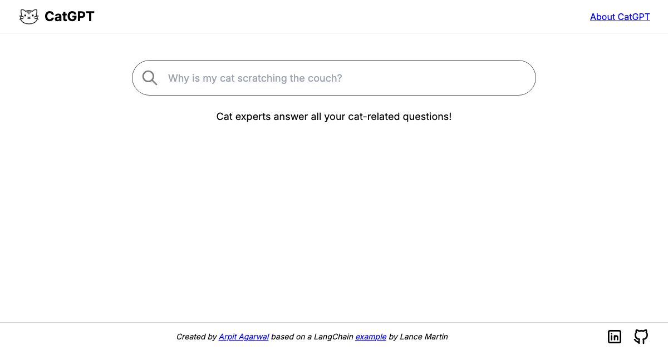Click the search icon inside the input bar

tap(150, 78)
